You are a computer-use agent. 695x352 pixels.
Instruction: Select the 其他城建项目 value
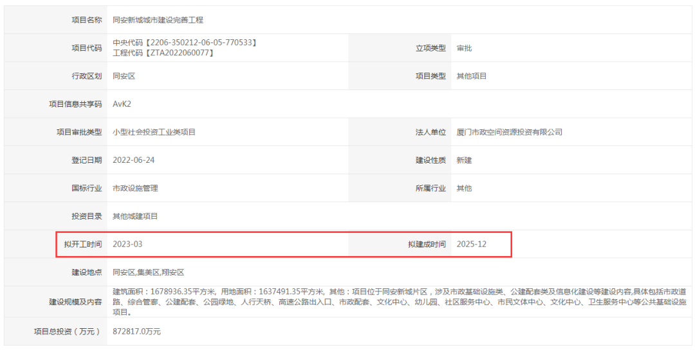tap(135, 216)
